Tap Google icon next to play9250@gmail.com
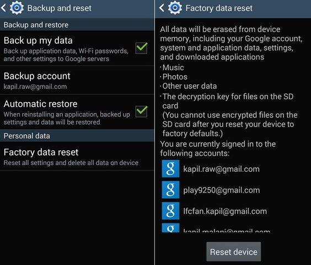 click(x=170, y=190)
